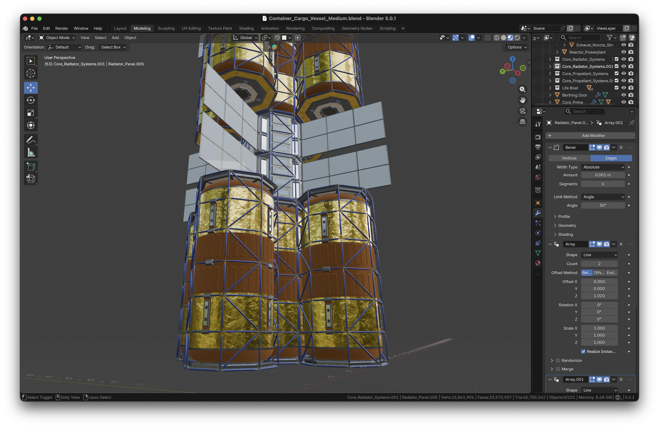Screen dimensions: 659x428
Task: Toggle snapping magnet in the header
Action: (x=277, y=38)
